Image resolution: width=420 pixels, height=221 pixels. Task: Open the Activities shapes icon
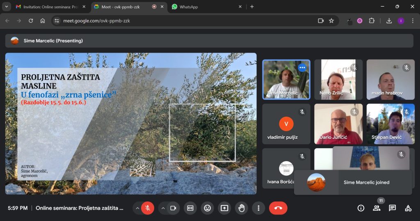[x=408, y=208]
